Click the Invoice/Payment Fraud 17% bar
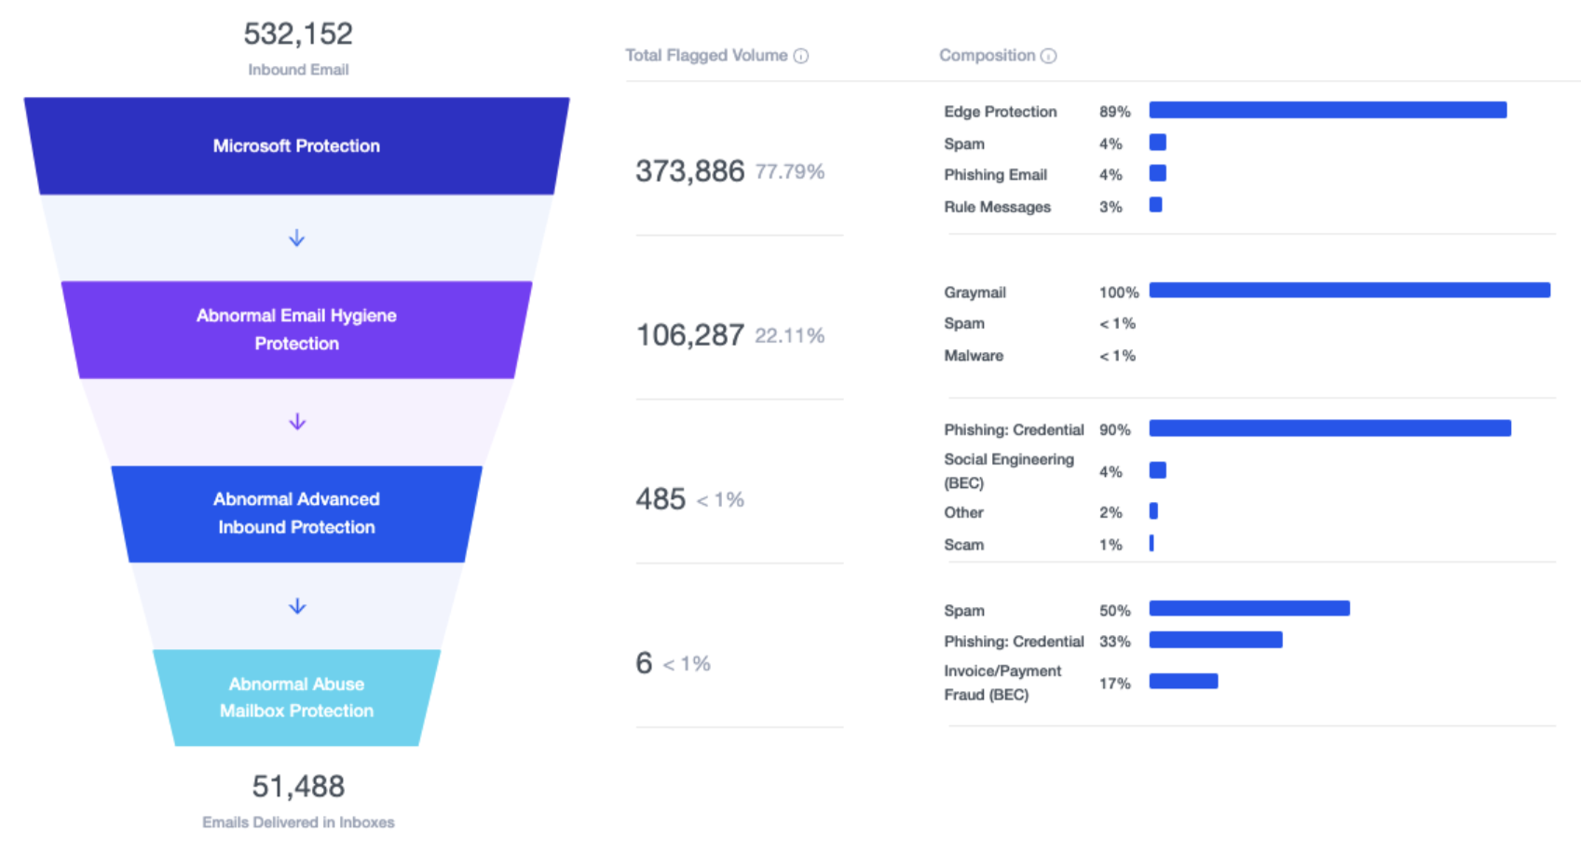The height and width of the screenshot is (854, 1581). coord(1183,682)
